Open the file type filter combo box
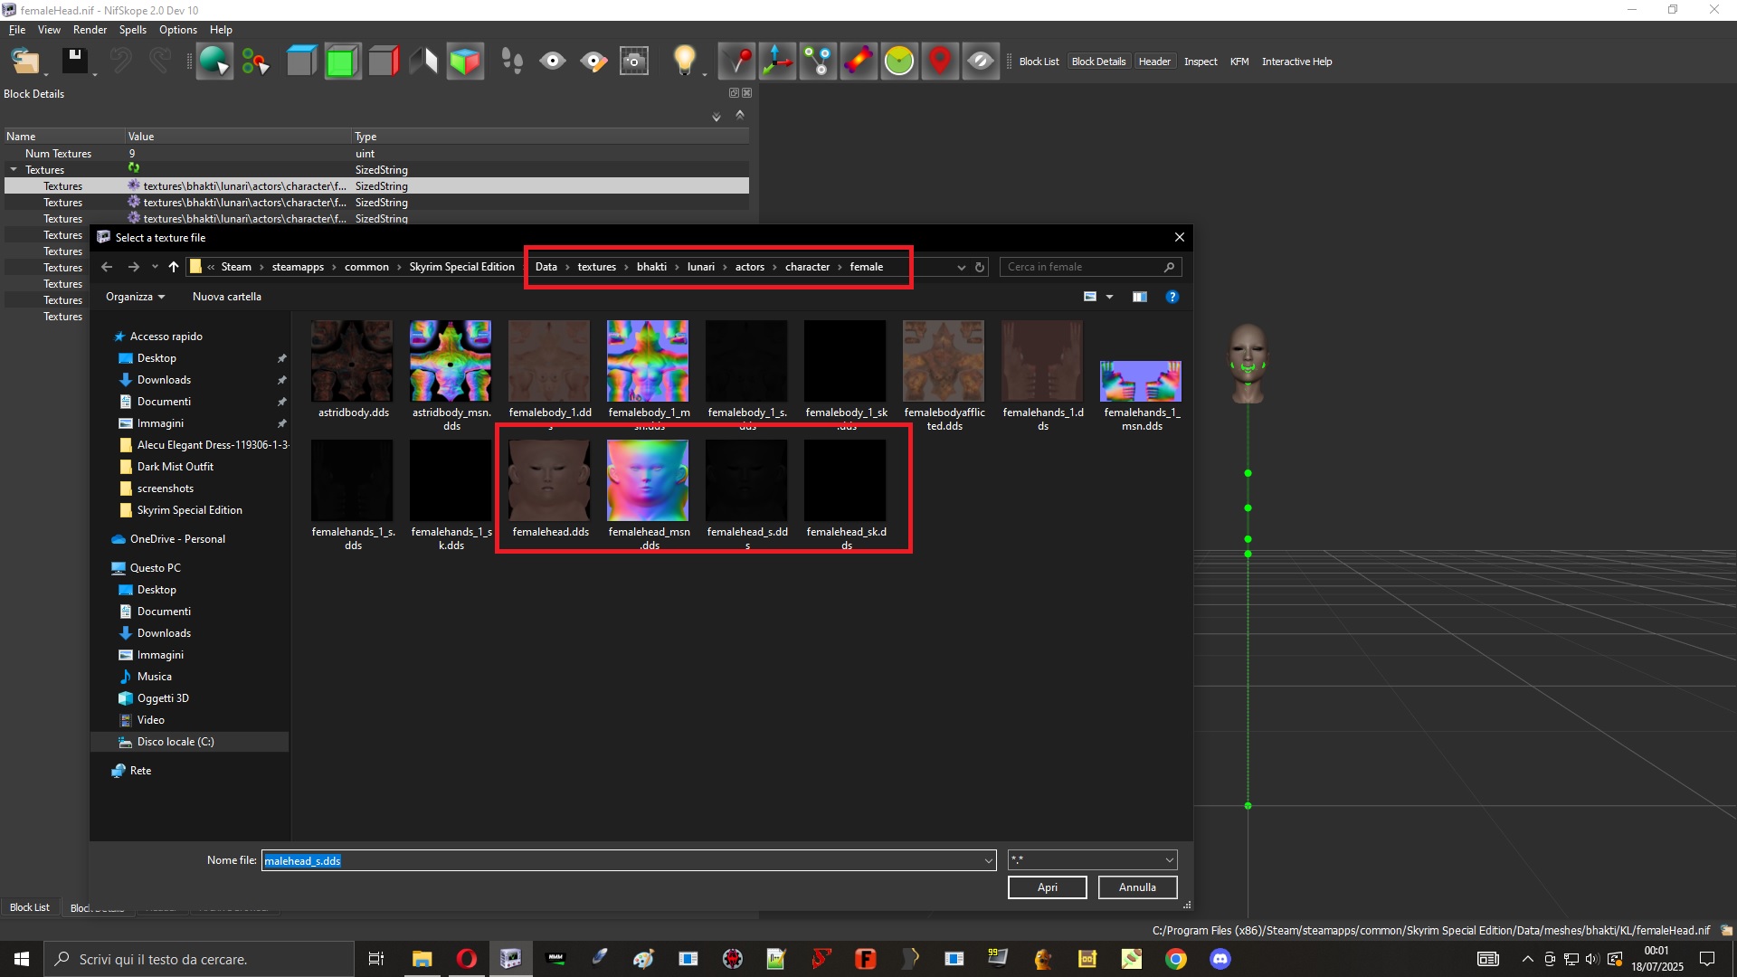The height and width of the screenshot is (977, 1737). [x=1092, y=860]
